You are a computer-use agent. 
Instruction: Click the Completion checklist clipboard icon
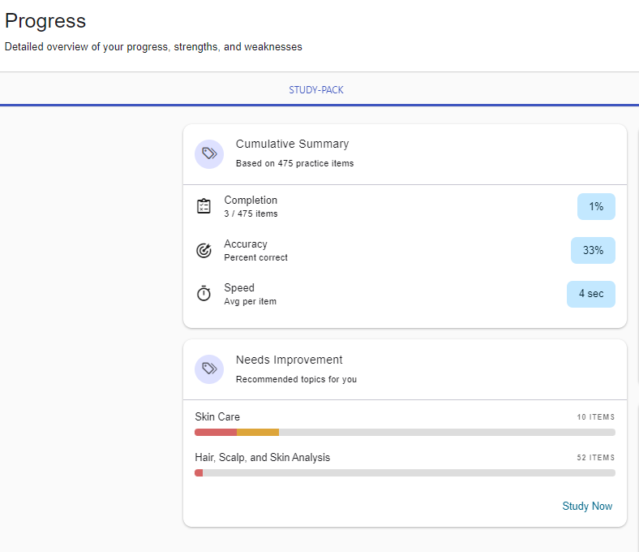pos(204,206)
